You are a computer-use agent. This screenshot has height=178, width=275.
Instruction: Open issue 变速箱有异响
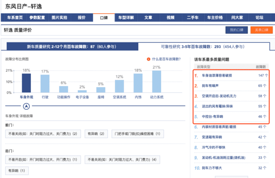tap(212, 137)
